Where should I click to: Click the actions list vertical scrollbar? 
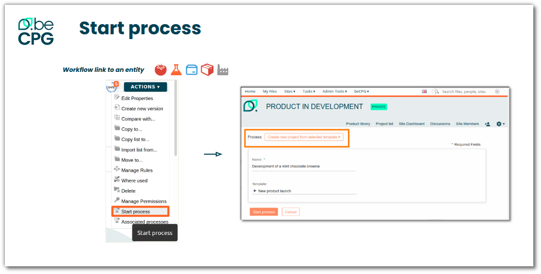pyautogui.click(x=176, y=118)
